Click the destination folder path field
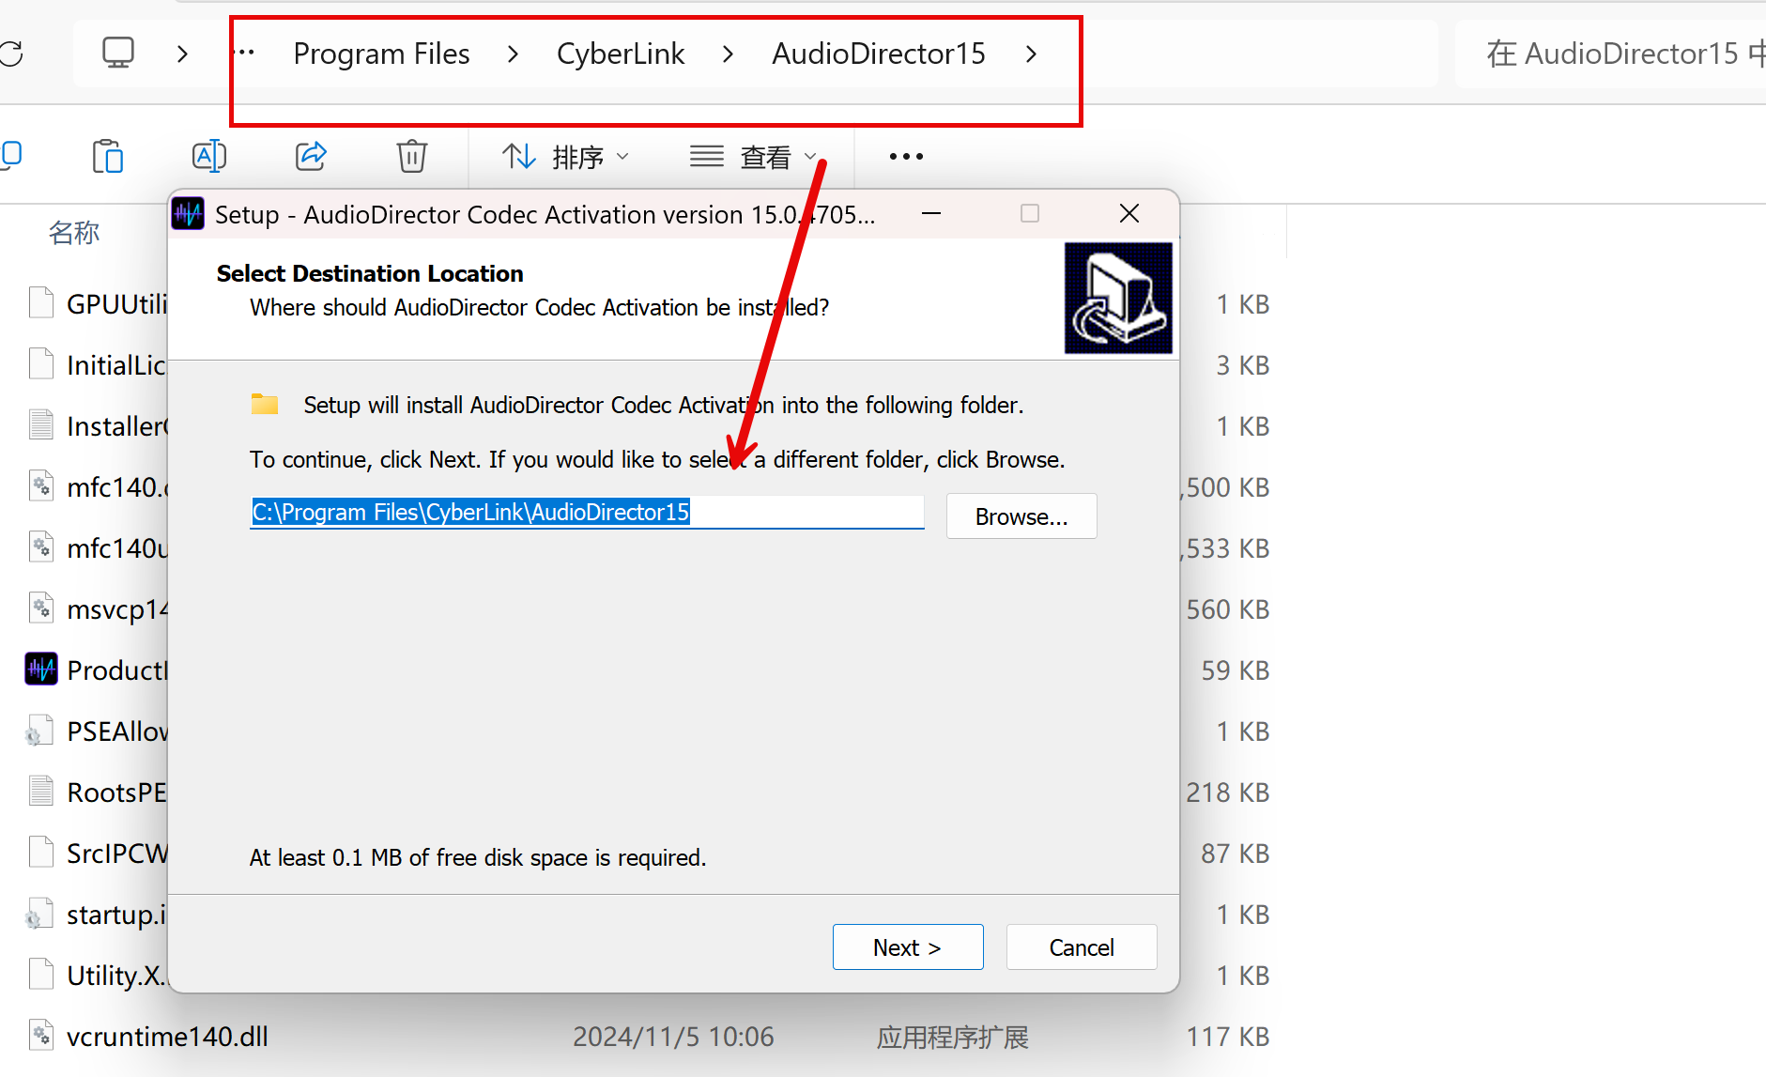Viewport: 1766px width, 1077px height. click(587, 513)
